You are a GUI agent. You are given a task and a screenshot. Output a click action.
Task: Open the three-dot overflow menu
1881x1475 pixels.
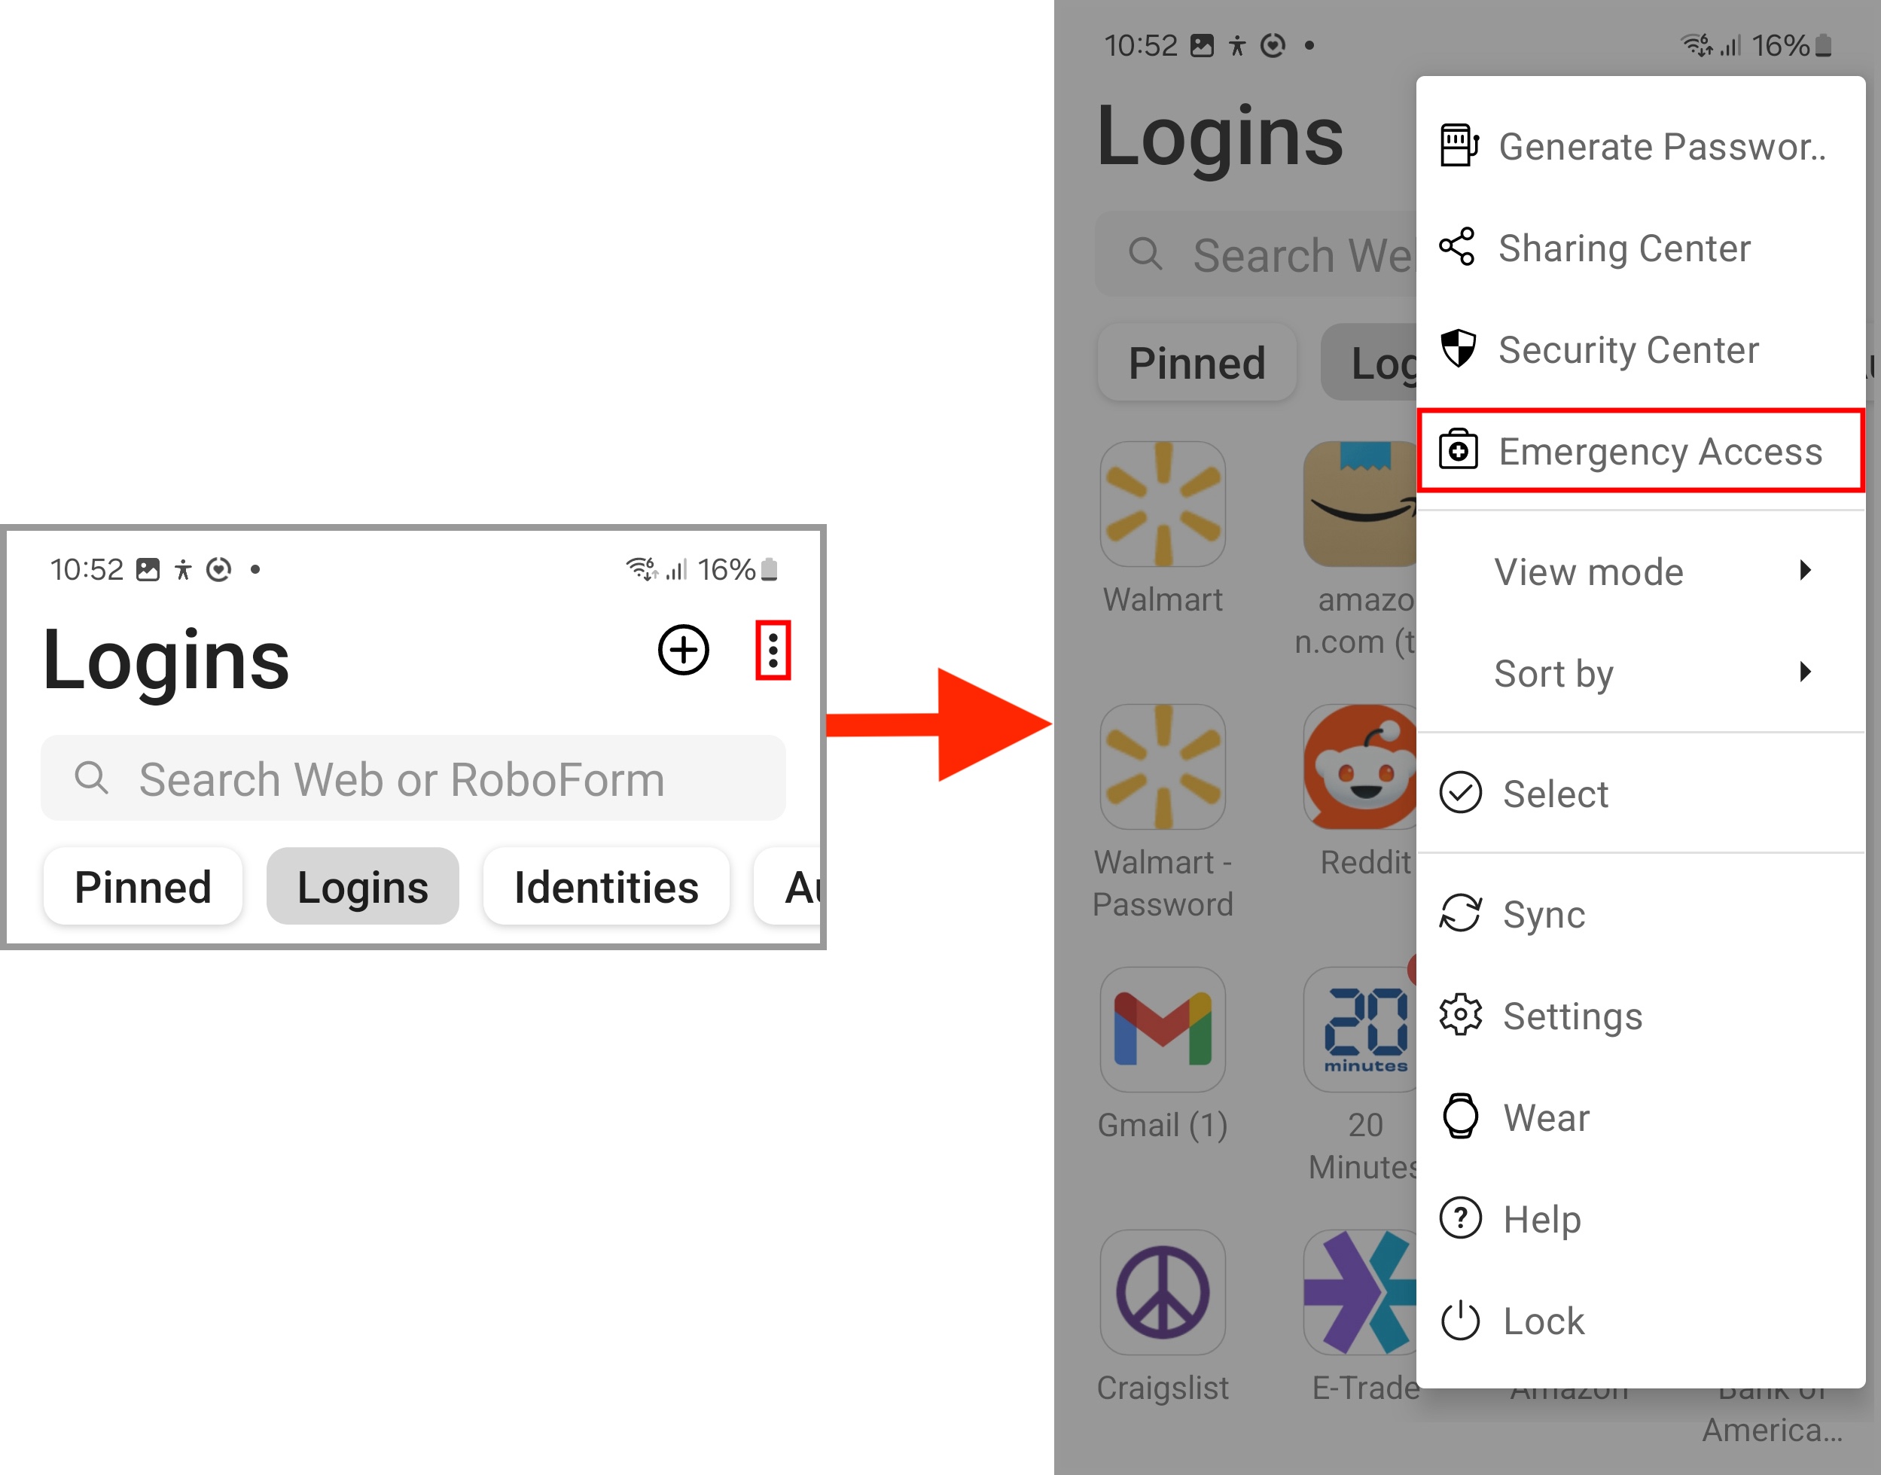pos(773,651)
